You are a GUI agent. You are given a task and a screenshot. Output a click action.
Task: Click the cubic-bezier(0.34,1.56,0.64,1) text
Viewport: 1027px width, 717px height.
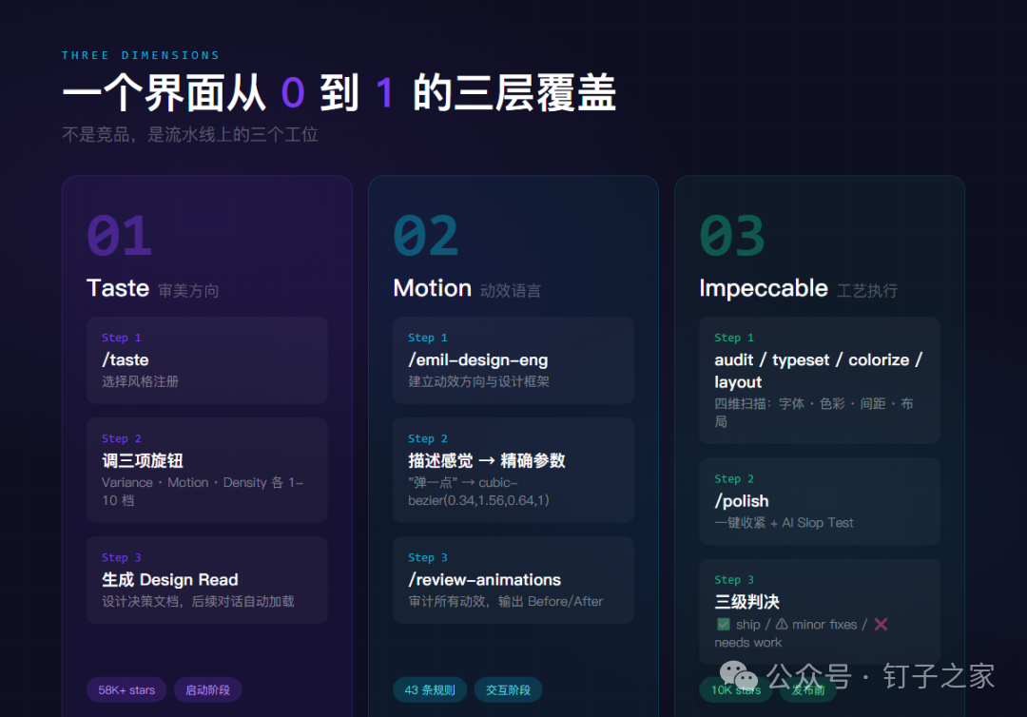(x=478, y=492)
